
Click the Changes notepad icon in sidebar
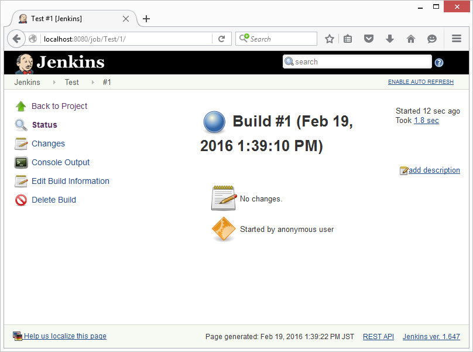click(x=21, y=143)
